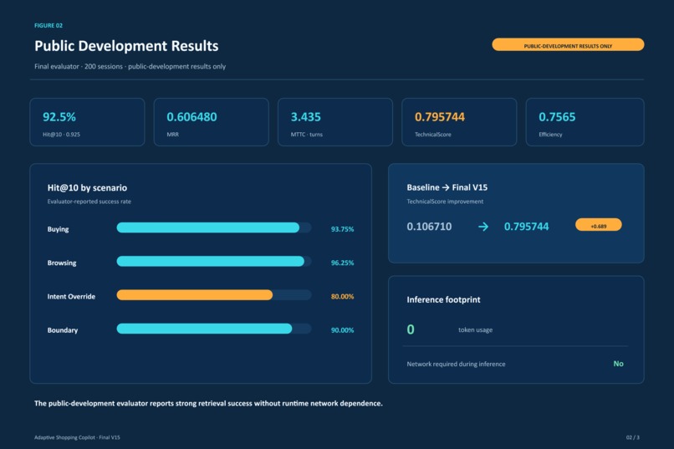Viewport: 674px width, 449px height.
Task: Click the PUBLIC-DEVELOPMENT RESULTS ONLY orange badge
Action: (568, 44)
